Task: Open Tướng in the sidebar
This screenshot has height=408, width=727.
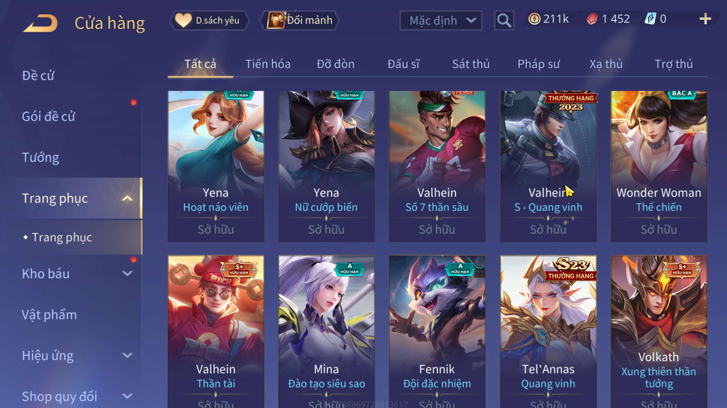Action: click(40, 158)
